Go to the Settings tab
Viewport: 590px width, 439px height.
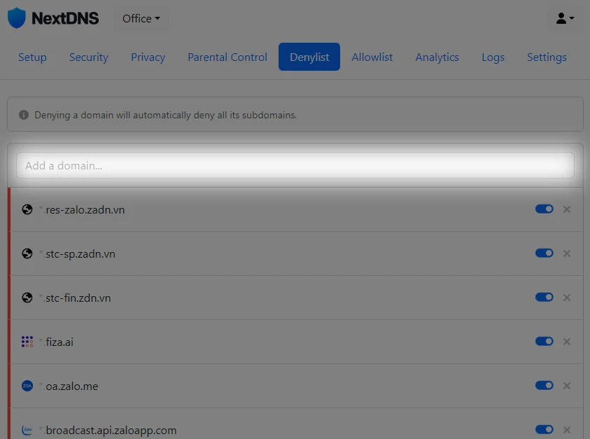(547, 57)
